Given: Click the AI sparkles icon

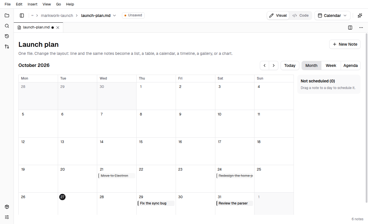Looking at the screenshot, I should pos(360,16).
